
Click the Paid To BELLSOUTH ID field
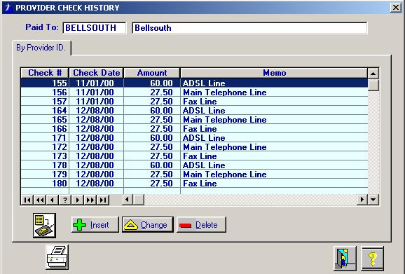[95, 28]
